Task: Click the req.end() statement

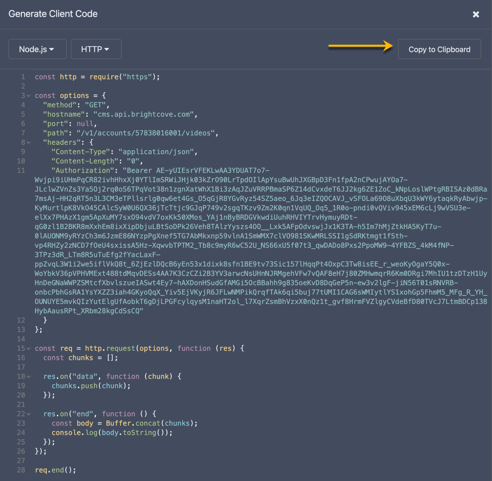Action: 56,470
